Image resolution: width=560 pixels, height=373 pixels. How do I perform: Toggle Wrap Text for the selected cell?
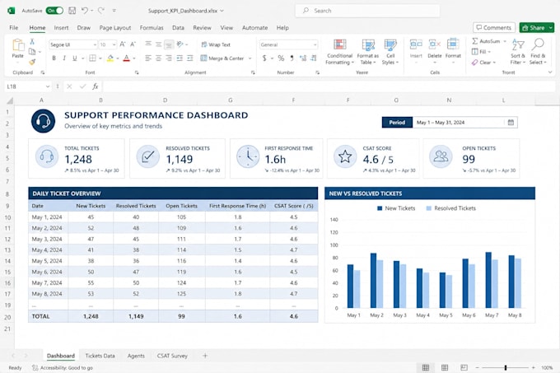[x=216, y=44]
